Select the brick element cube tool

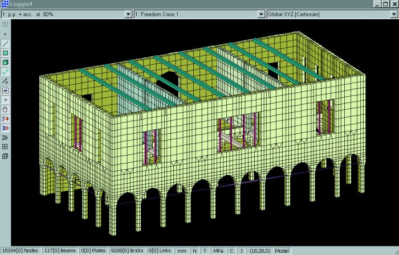coord(5,62)
